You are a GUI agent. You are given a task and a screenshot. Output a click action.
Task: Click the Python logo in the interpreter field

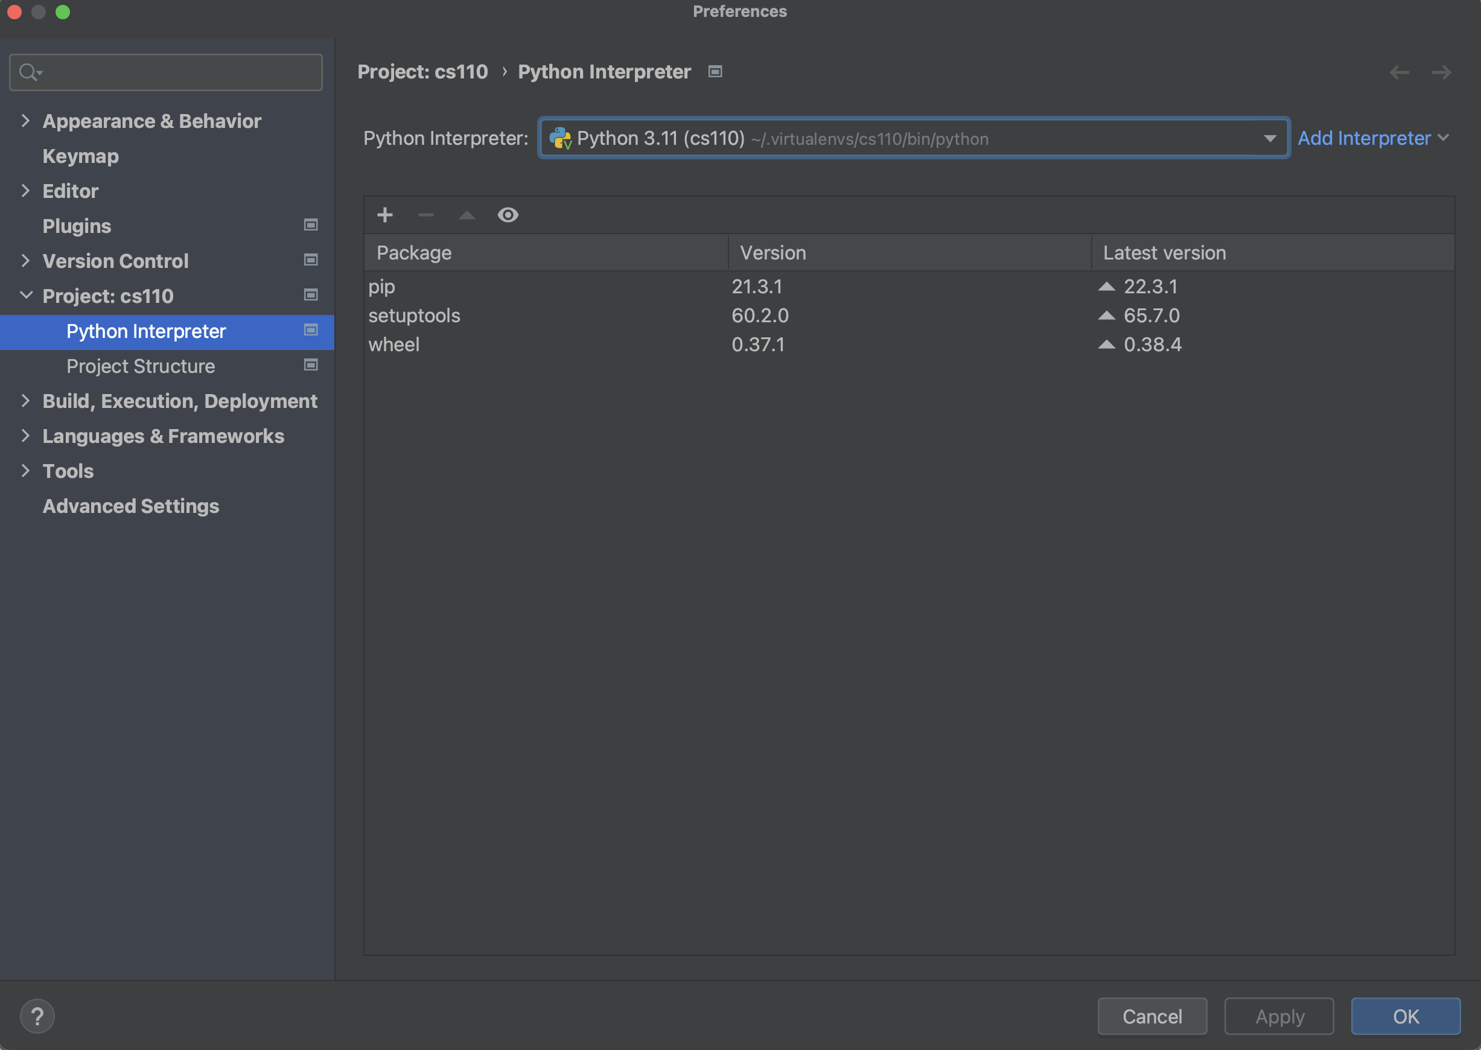pos(561,138)
